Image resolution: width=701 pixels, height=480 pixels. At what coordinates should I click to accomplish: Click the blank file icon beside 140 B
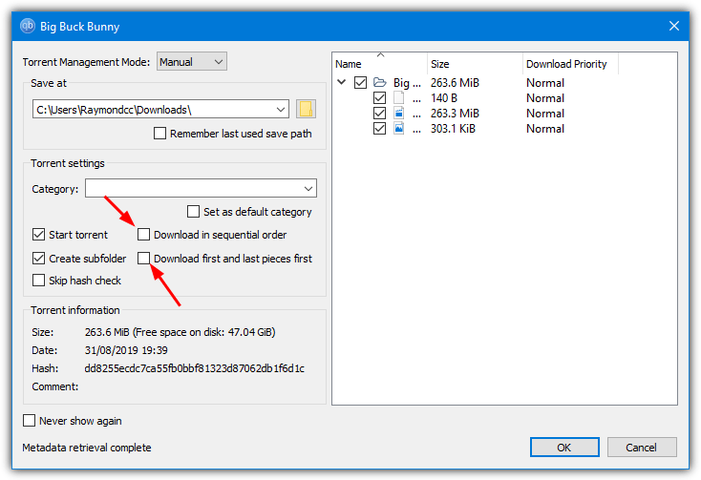399,97
